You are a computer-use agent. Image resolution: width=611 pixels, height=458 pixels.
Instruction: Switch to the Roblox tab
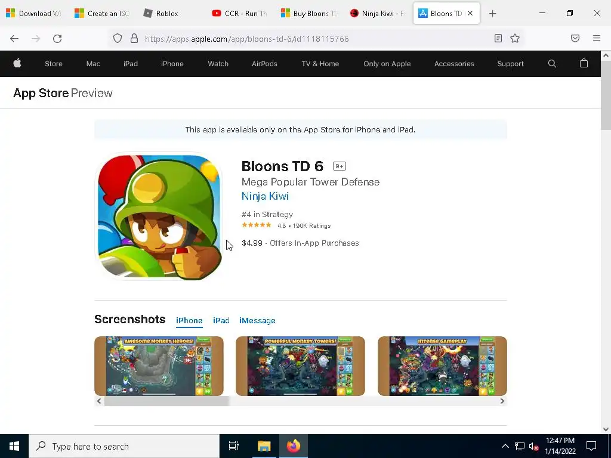point(171,14)
